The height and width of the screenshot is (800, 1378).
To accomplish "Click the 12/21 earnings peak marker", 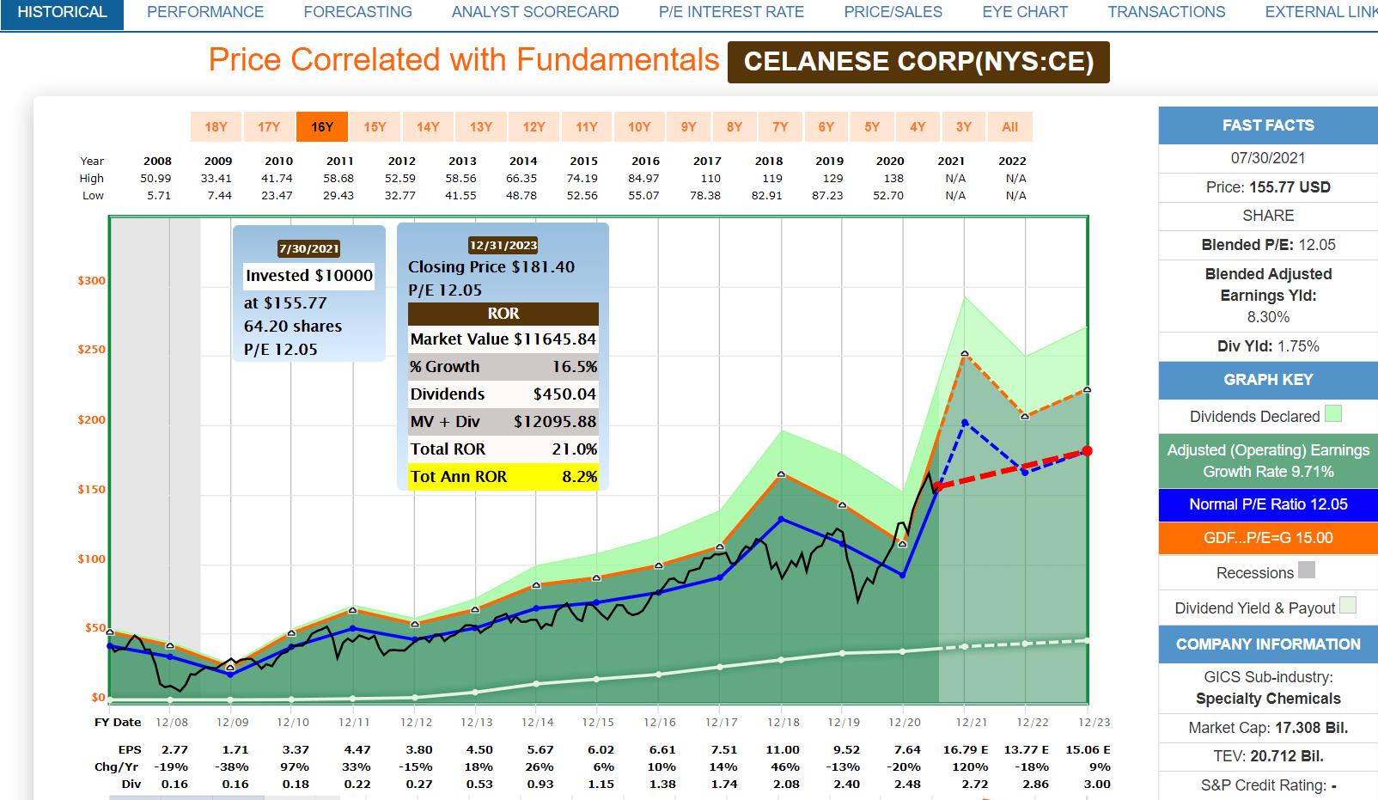I will [x=965, y=354].
